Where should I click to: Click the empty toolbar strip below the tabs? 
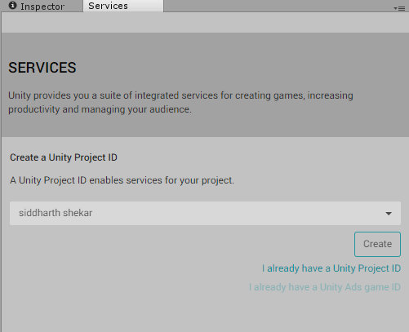pos(205,22)
